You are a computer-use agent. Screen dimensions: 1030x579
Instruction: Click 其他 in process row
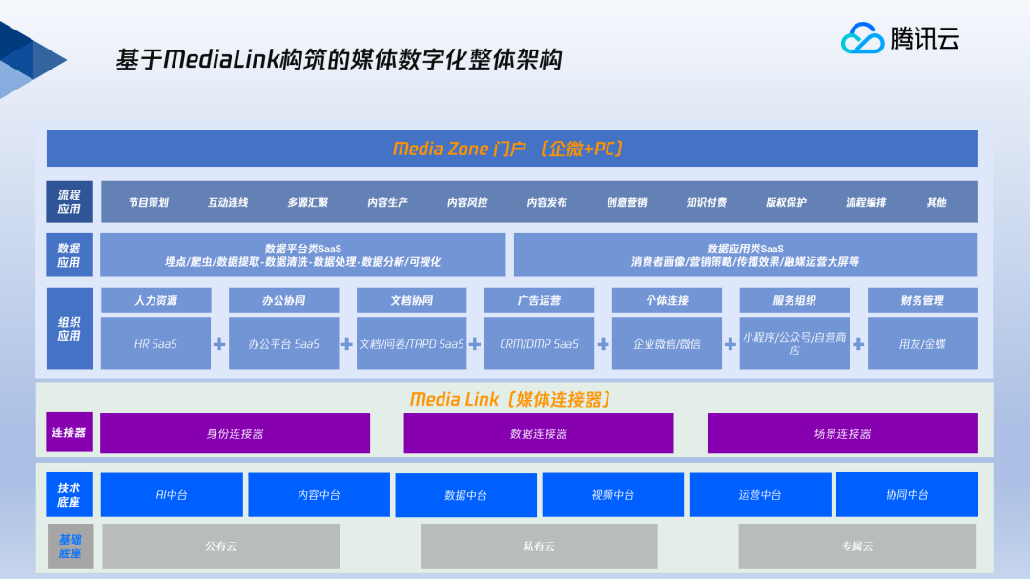pos(937,202)
